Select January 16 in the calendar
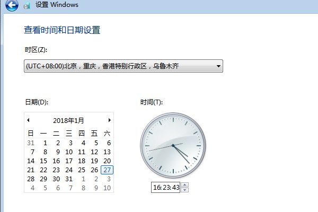This screenshot has width=318, height=212. point(56,161)
